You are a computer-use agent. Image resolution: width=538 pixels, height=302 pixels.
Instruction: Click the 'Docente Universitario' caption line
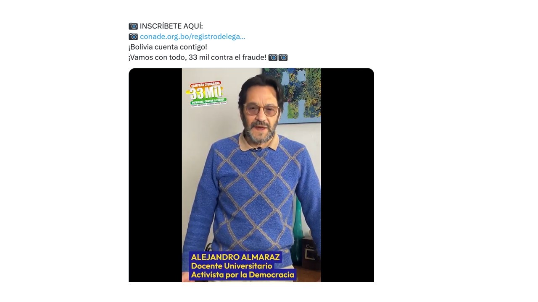[232, 266]
